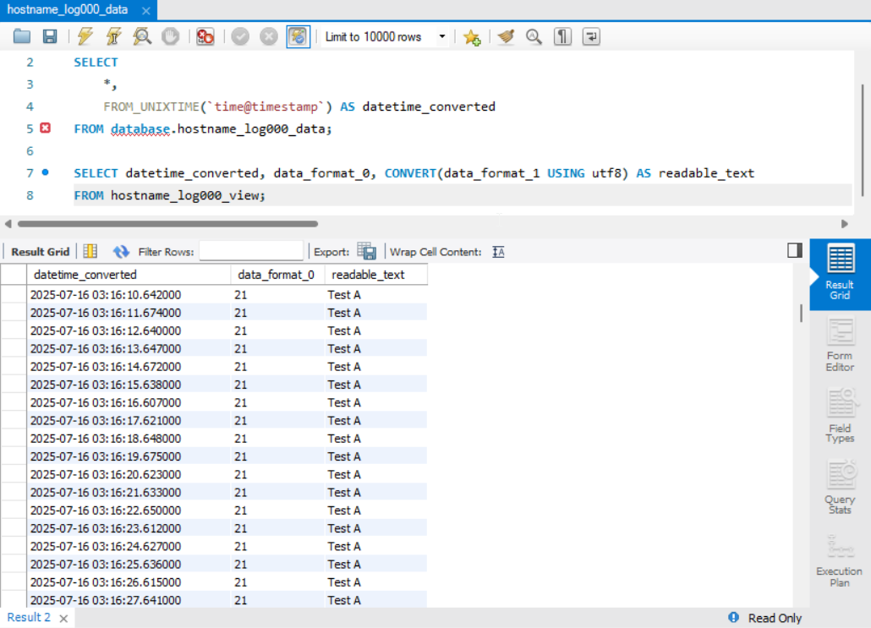Switch to the Result 2 tab

point(29,618)
